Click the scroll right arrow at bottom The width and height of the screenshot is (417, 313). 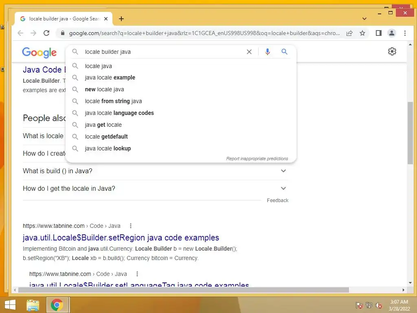click(x=404, y=290)
